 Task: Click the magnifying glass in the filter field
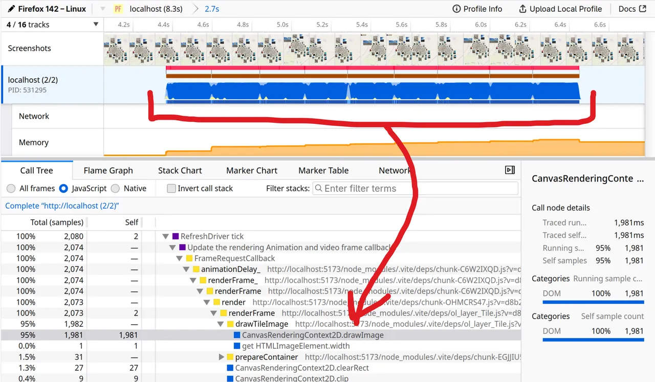[x=318, y=188]
